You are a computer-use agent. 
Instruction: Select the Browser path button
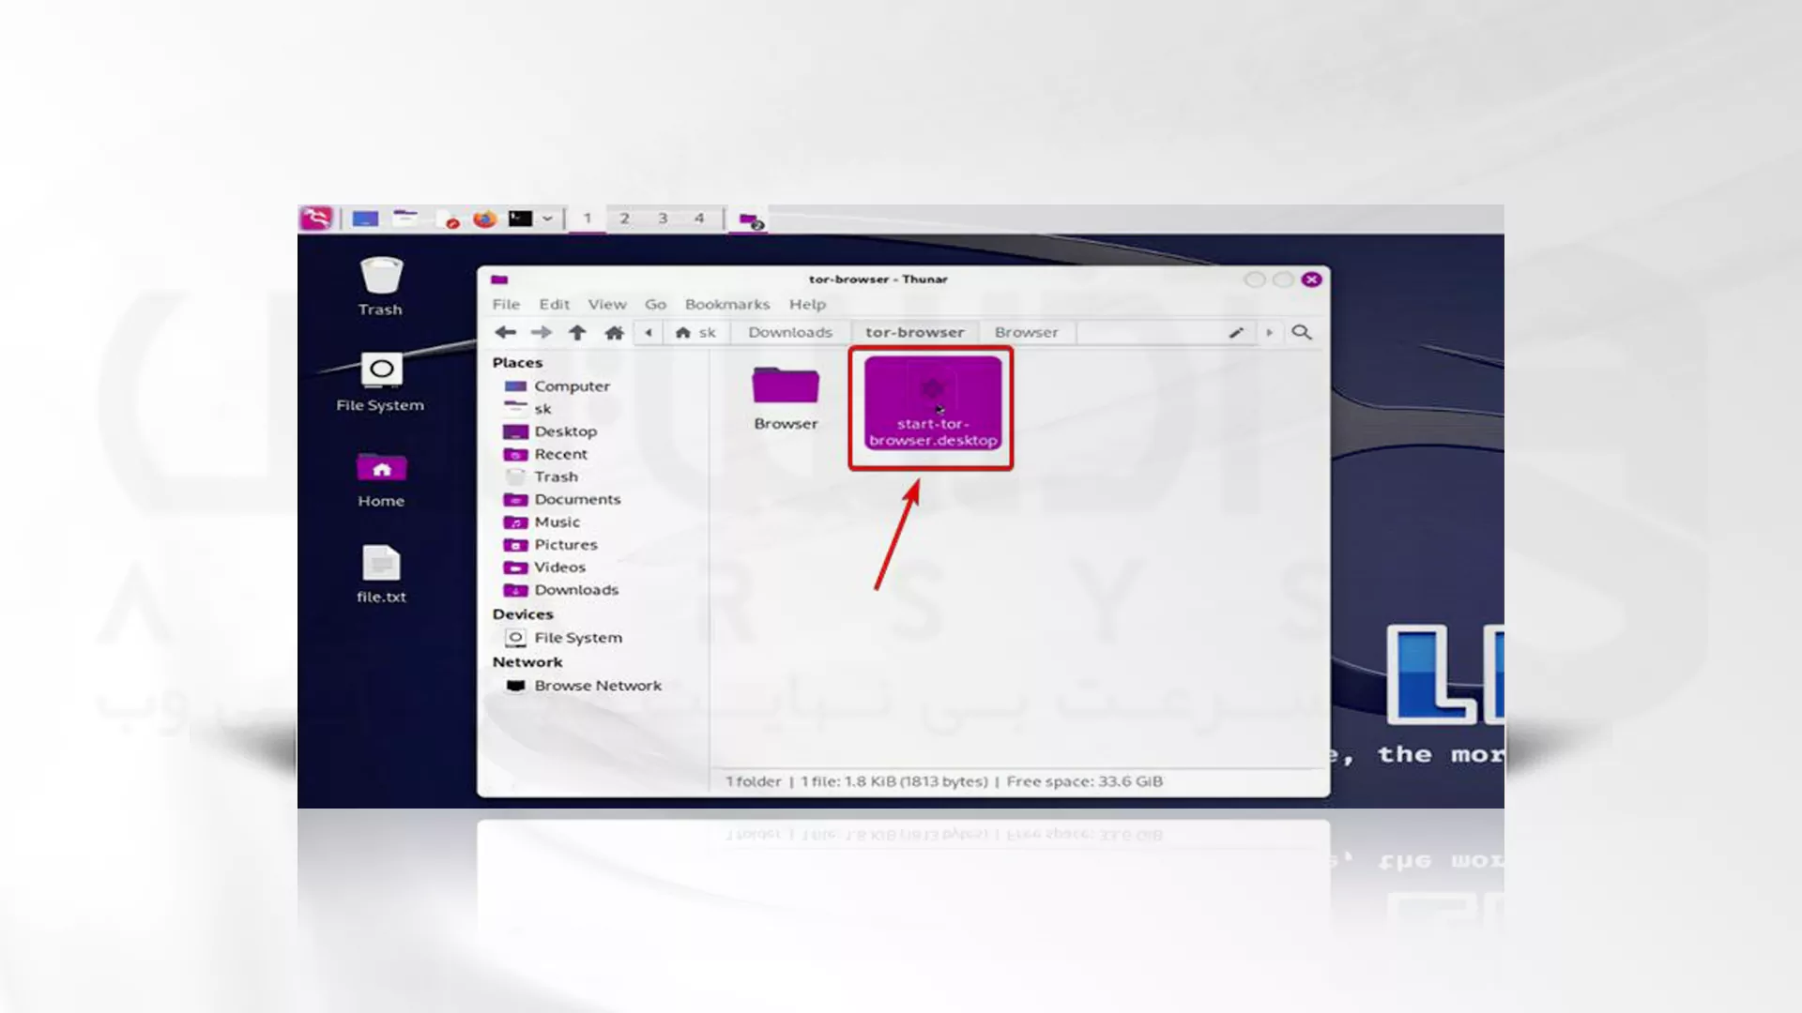pyautogui.click(x=1026, y=332)
